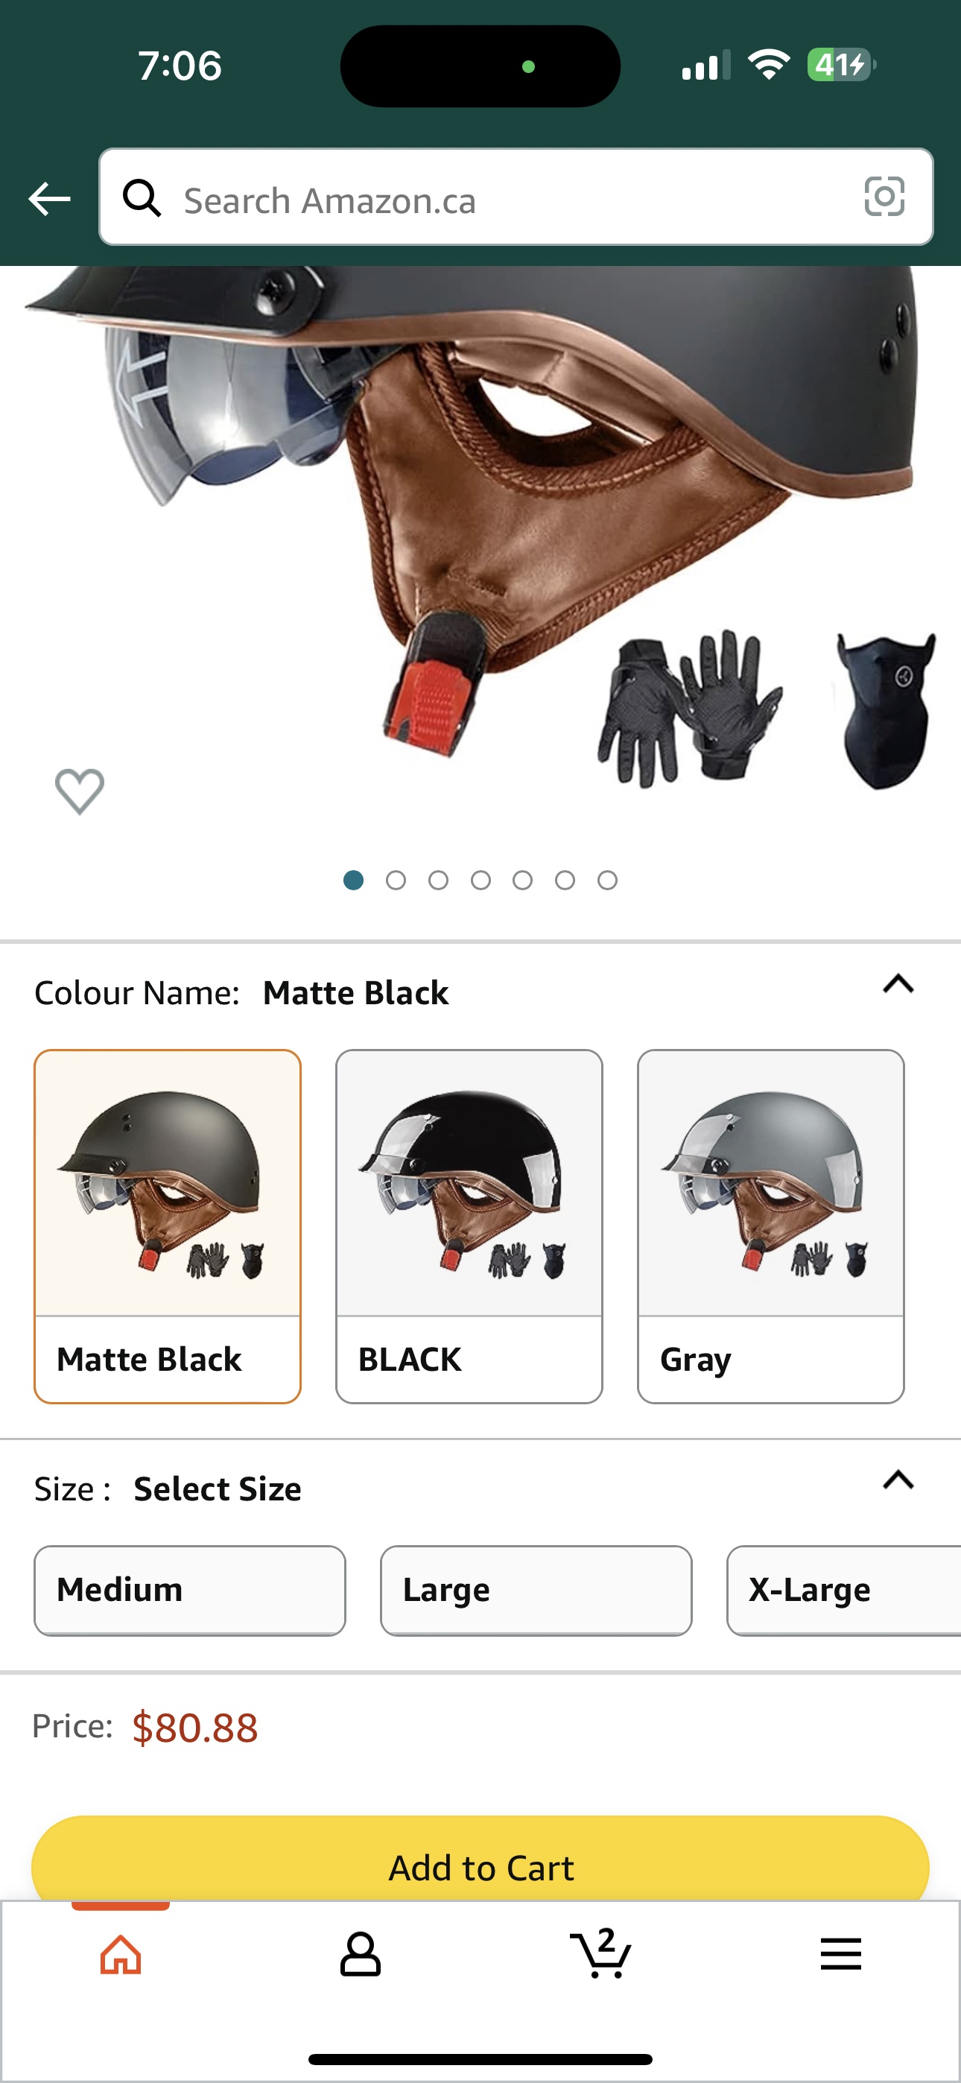The height and width of the screenshot is (2083, 961).
Task: Select the Large size option
Action: [x=536, y=1590]
